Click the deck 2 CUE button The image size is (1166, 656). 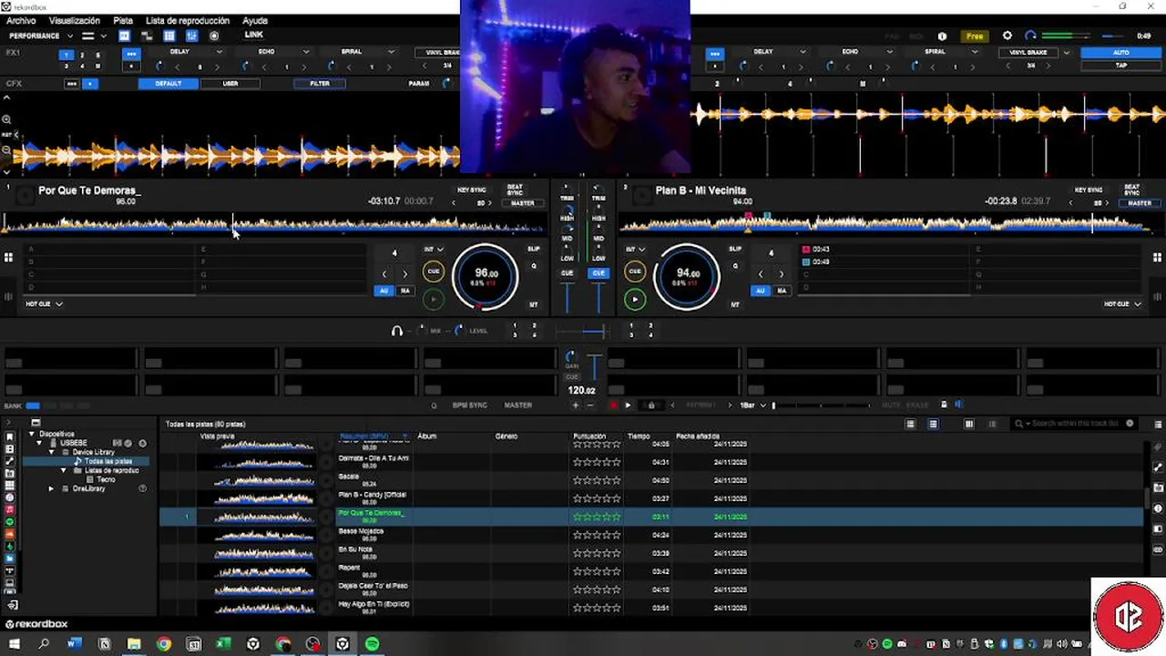[635, 271]
